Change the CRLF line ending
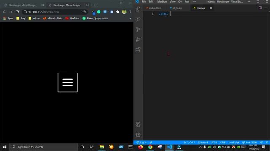This screenshot has height=151, width=270. [x=223, y=143]
